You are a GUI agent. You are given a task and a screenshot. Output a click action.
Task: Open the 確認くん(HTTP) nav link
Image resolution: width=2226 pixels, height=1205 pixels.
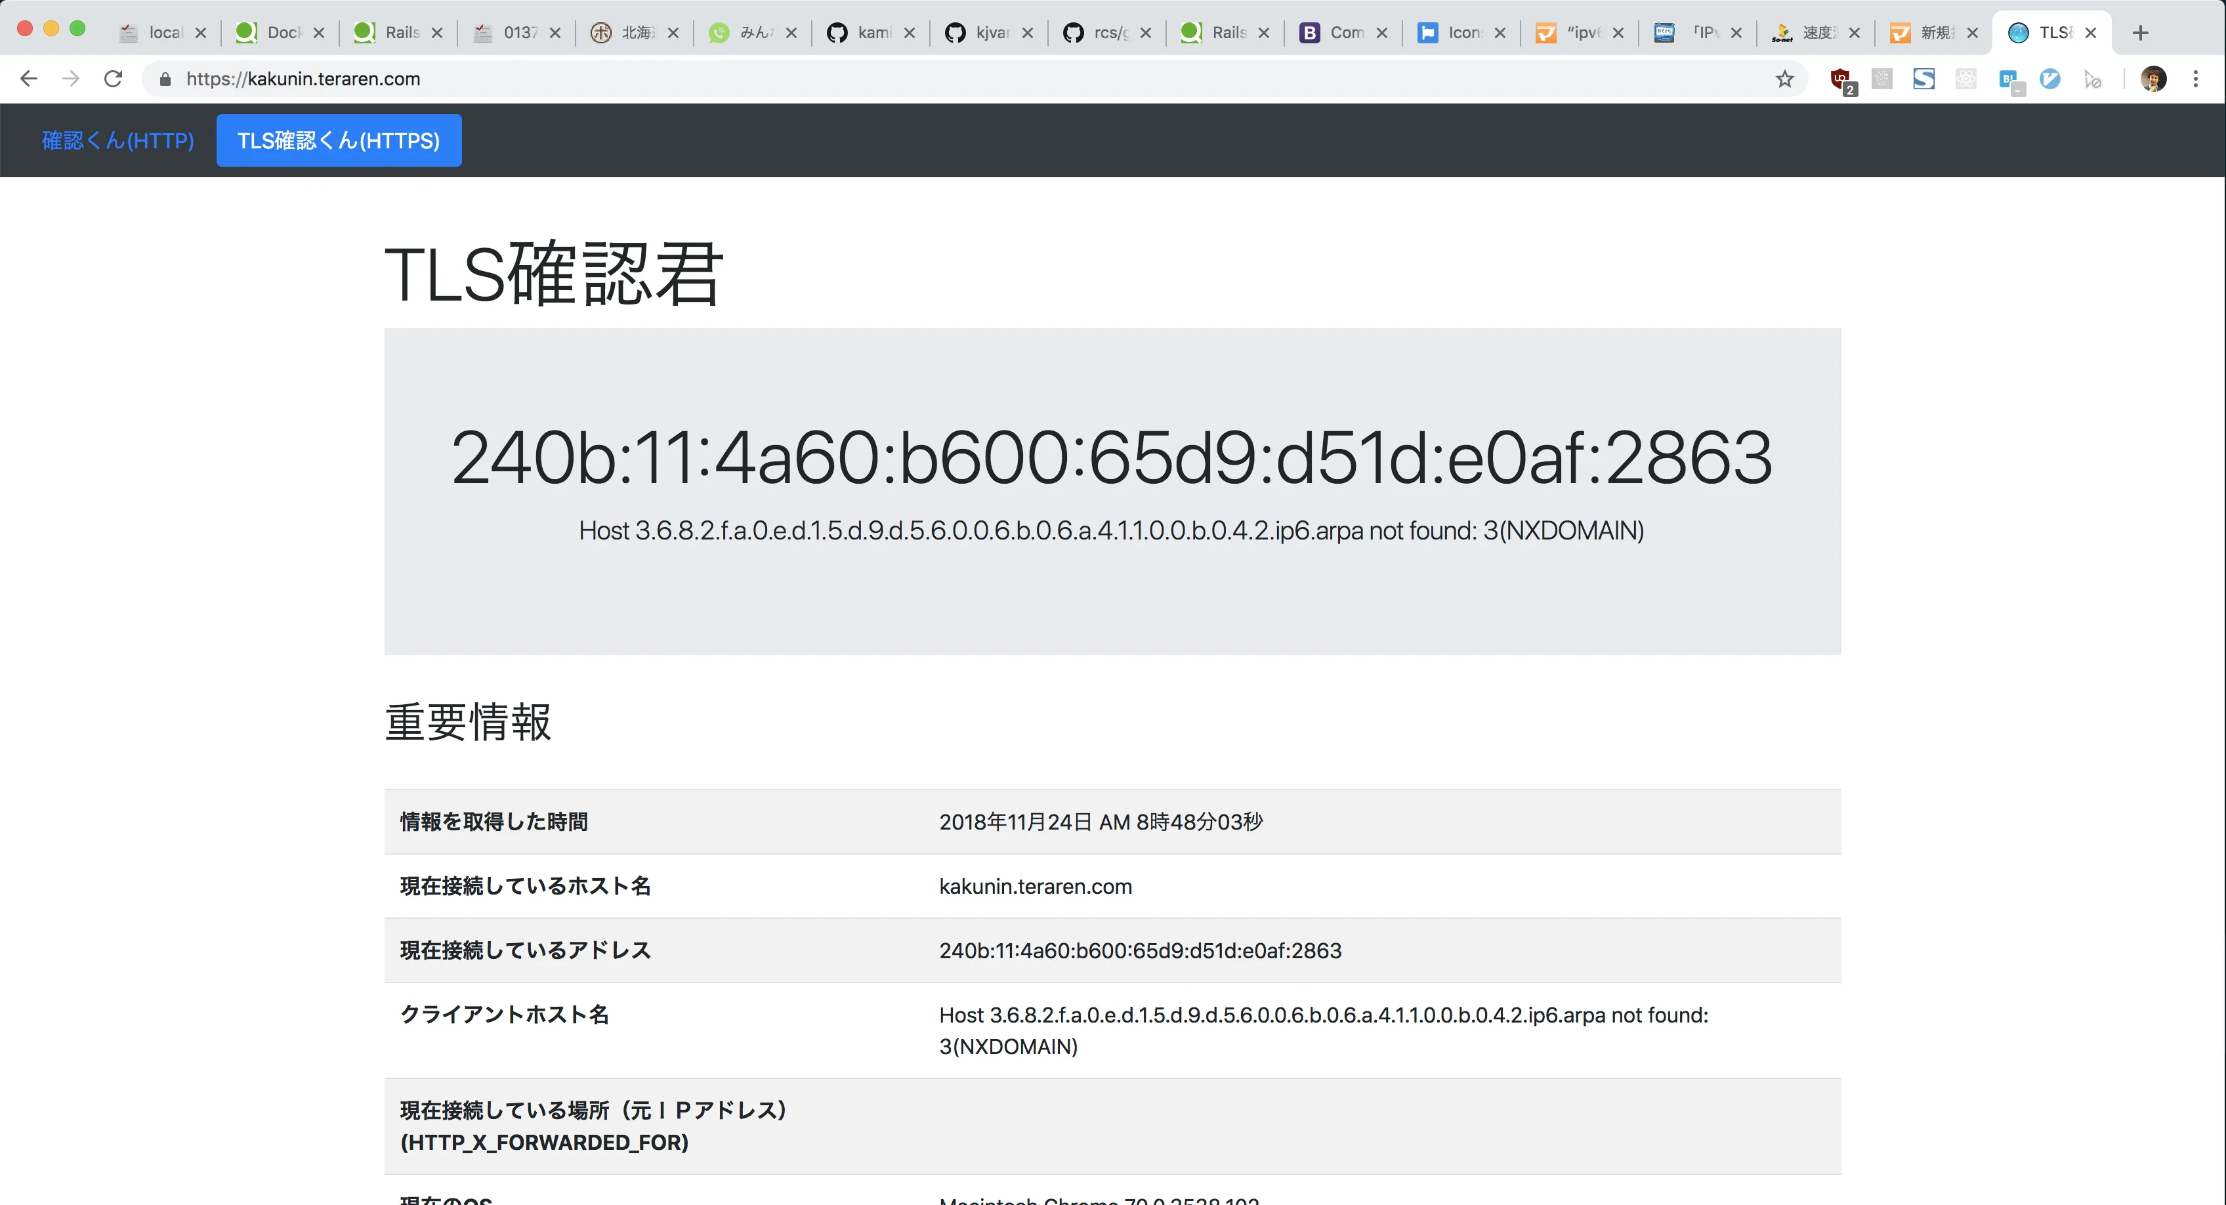(x=118, y=141)
